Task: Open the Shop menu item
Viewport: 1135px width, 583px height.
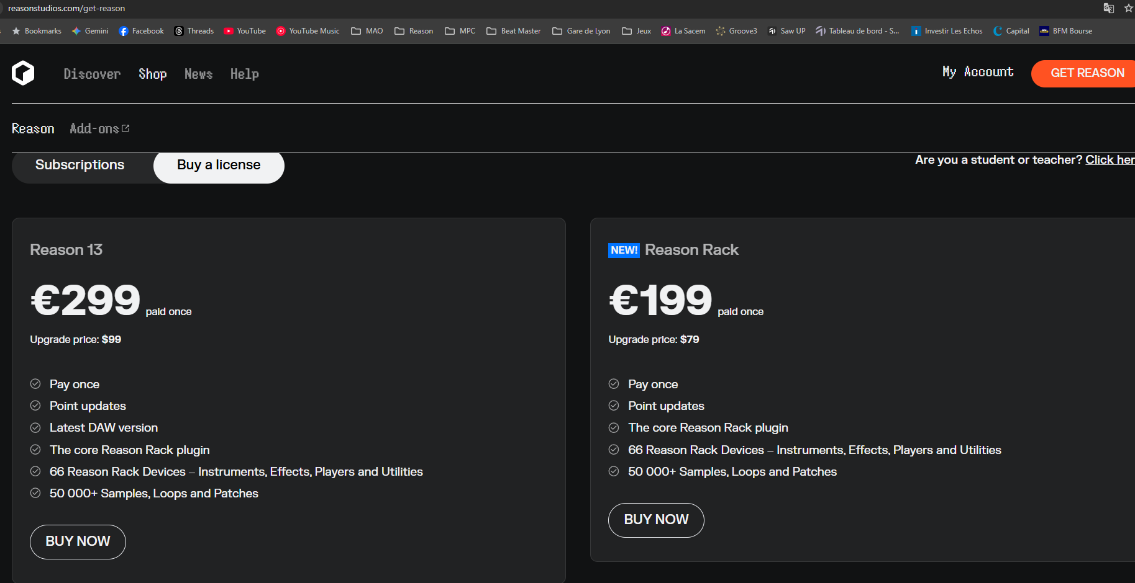Action: (x=153, y=74)
